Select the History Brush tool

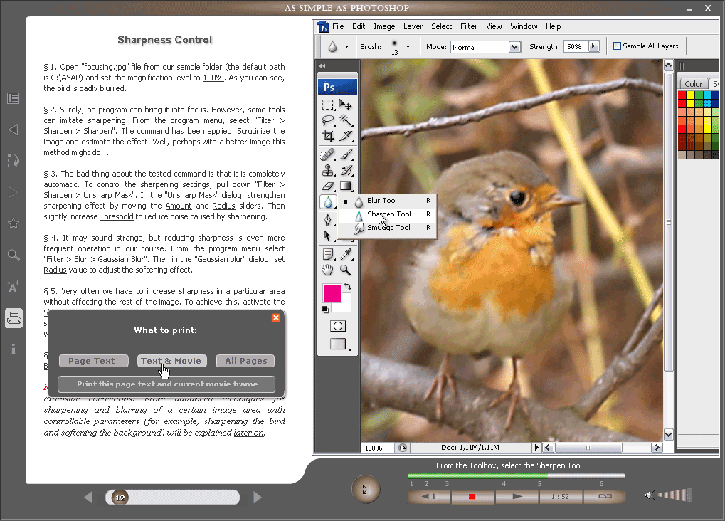(x=345, y=170)
